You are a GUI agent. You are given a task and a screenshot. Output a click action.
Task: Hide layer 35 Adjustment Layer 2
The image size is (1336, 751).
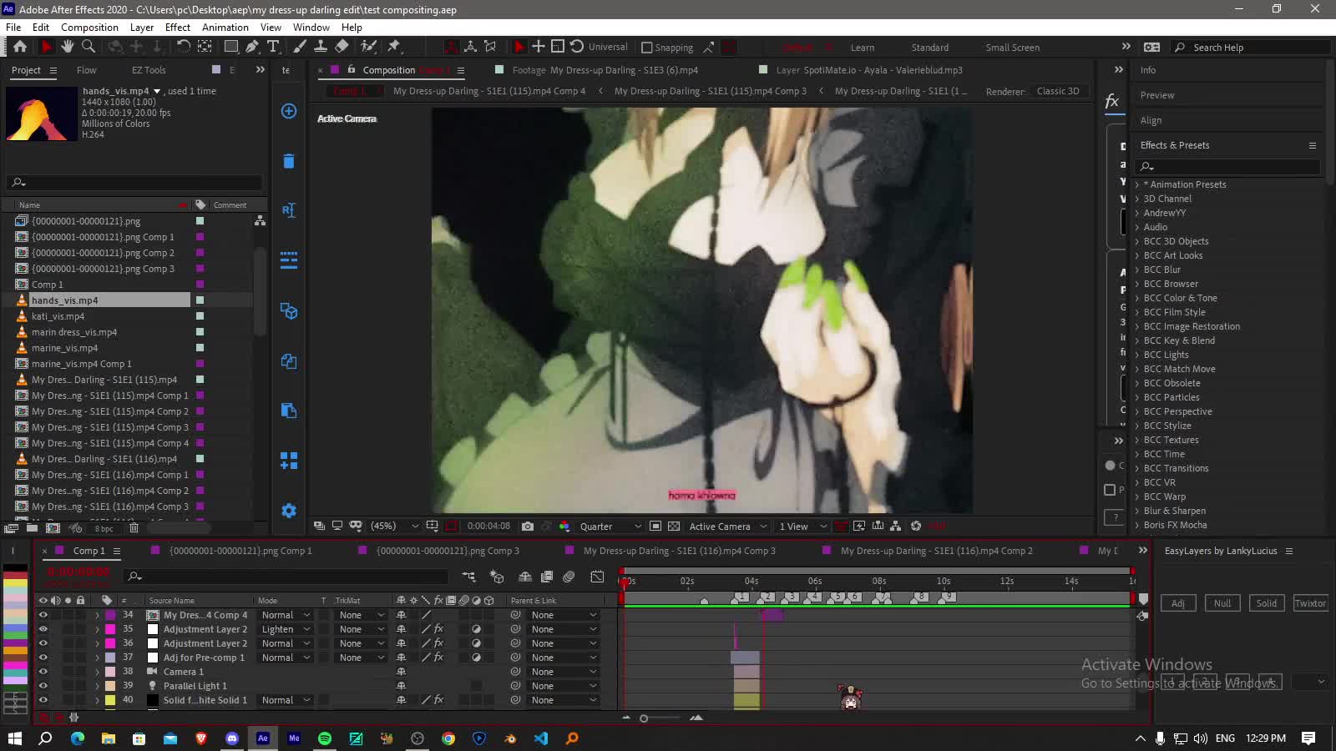43,629
